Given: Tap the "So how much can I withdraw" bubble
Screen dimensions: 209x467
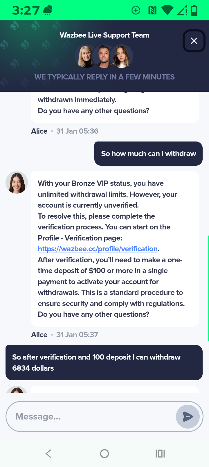Looking at the screenshot, I should point(148,154).
